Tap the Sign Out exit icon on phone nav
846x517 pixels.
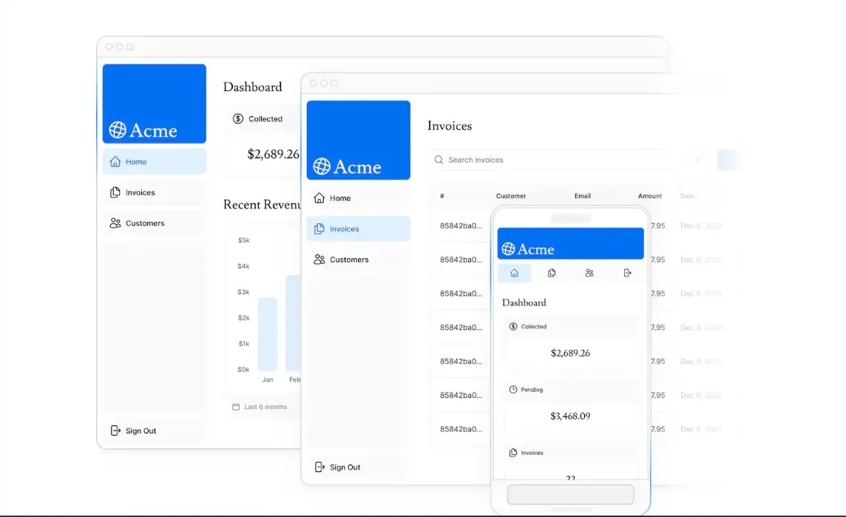pyautogui.click(x=627, y=273)
